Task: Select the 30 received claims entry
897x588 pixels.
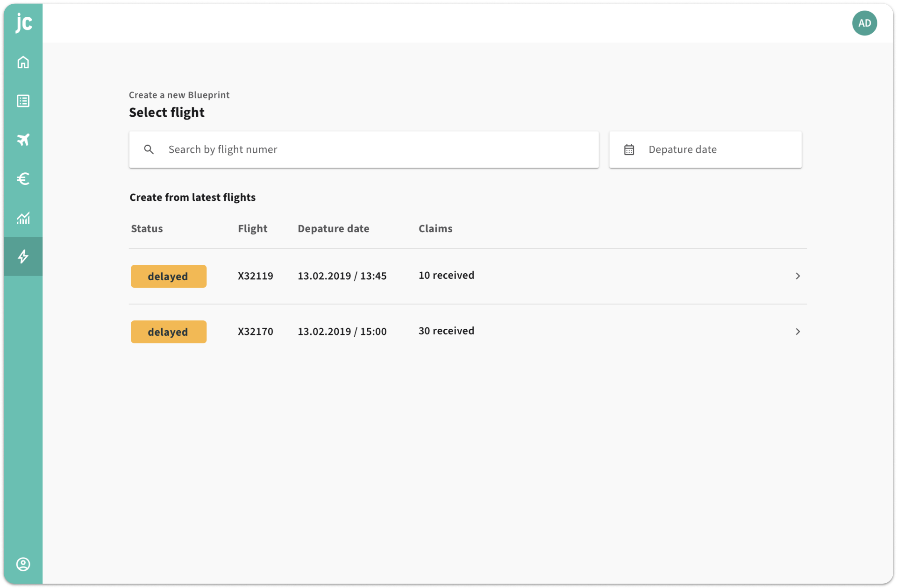Action: pyautogui.click(x=446, y=331)
